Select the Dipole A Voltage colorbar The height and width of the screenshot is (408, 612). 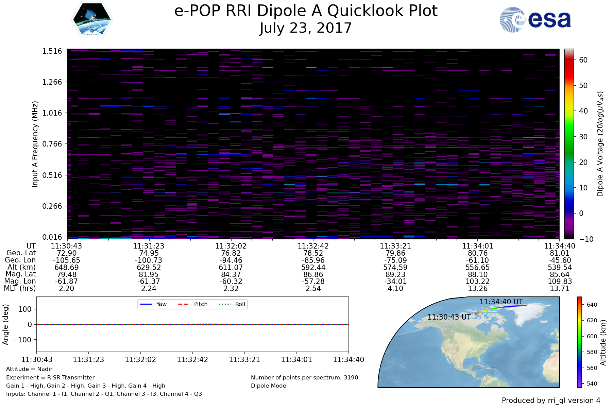click(x=569, y=144)
